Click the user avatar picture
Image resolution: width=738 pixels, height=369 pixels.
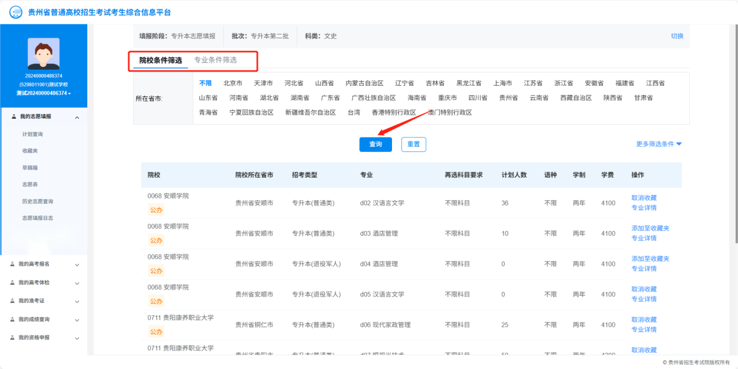tap(44, 53)
